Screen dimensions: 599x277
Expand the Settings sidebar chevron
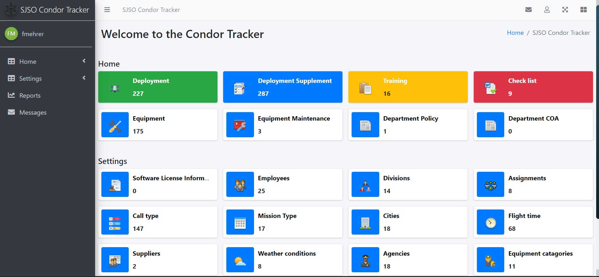(x=84, y=78)
